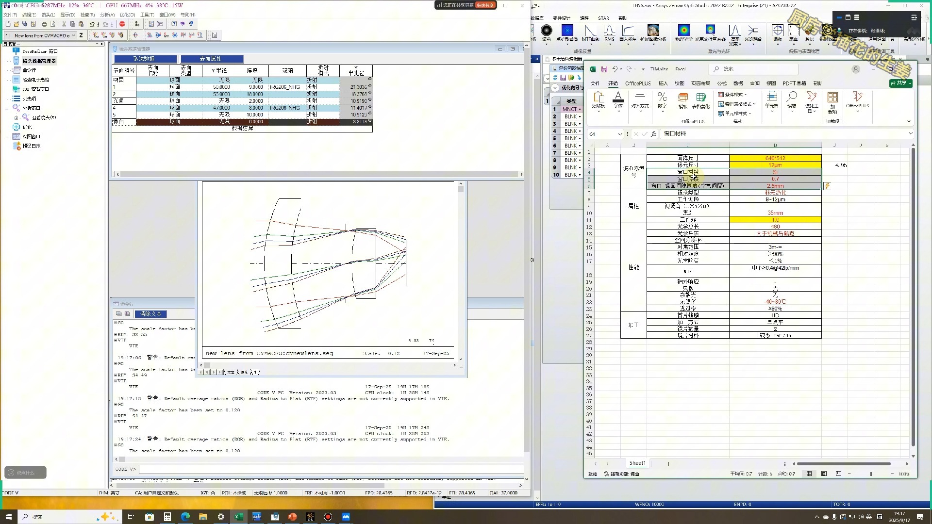Viewport: 932px width, 524px height.
Task: Click the 清除文本 button in command window
Action: pos(150,314)
